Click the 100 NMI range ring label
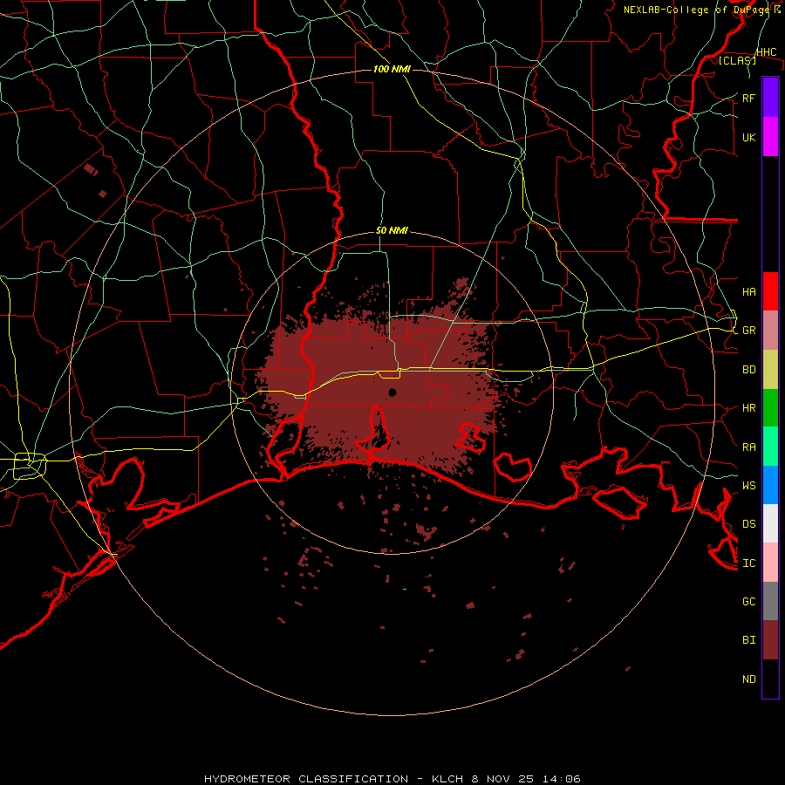Screen dimensions: 785x785 tap(392, 69)
